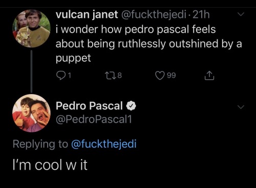The height and width of the screenshot is (188, 256).
Task: Retweet vulcan janet's tweet
Action: tap(110, 75)
